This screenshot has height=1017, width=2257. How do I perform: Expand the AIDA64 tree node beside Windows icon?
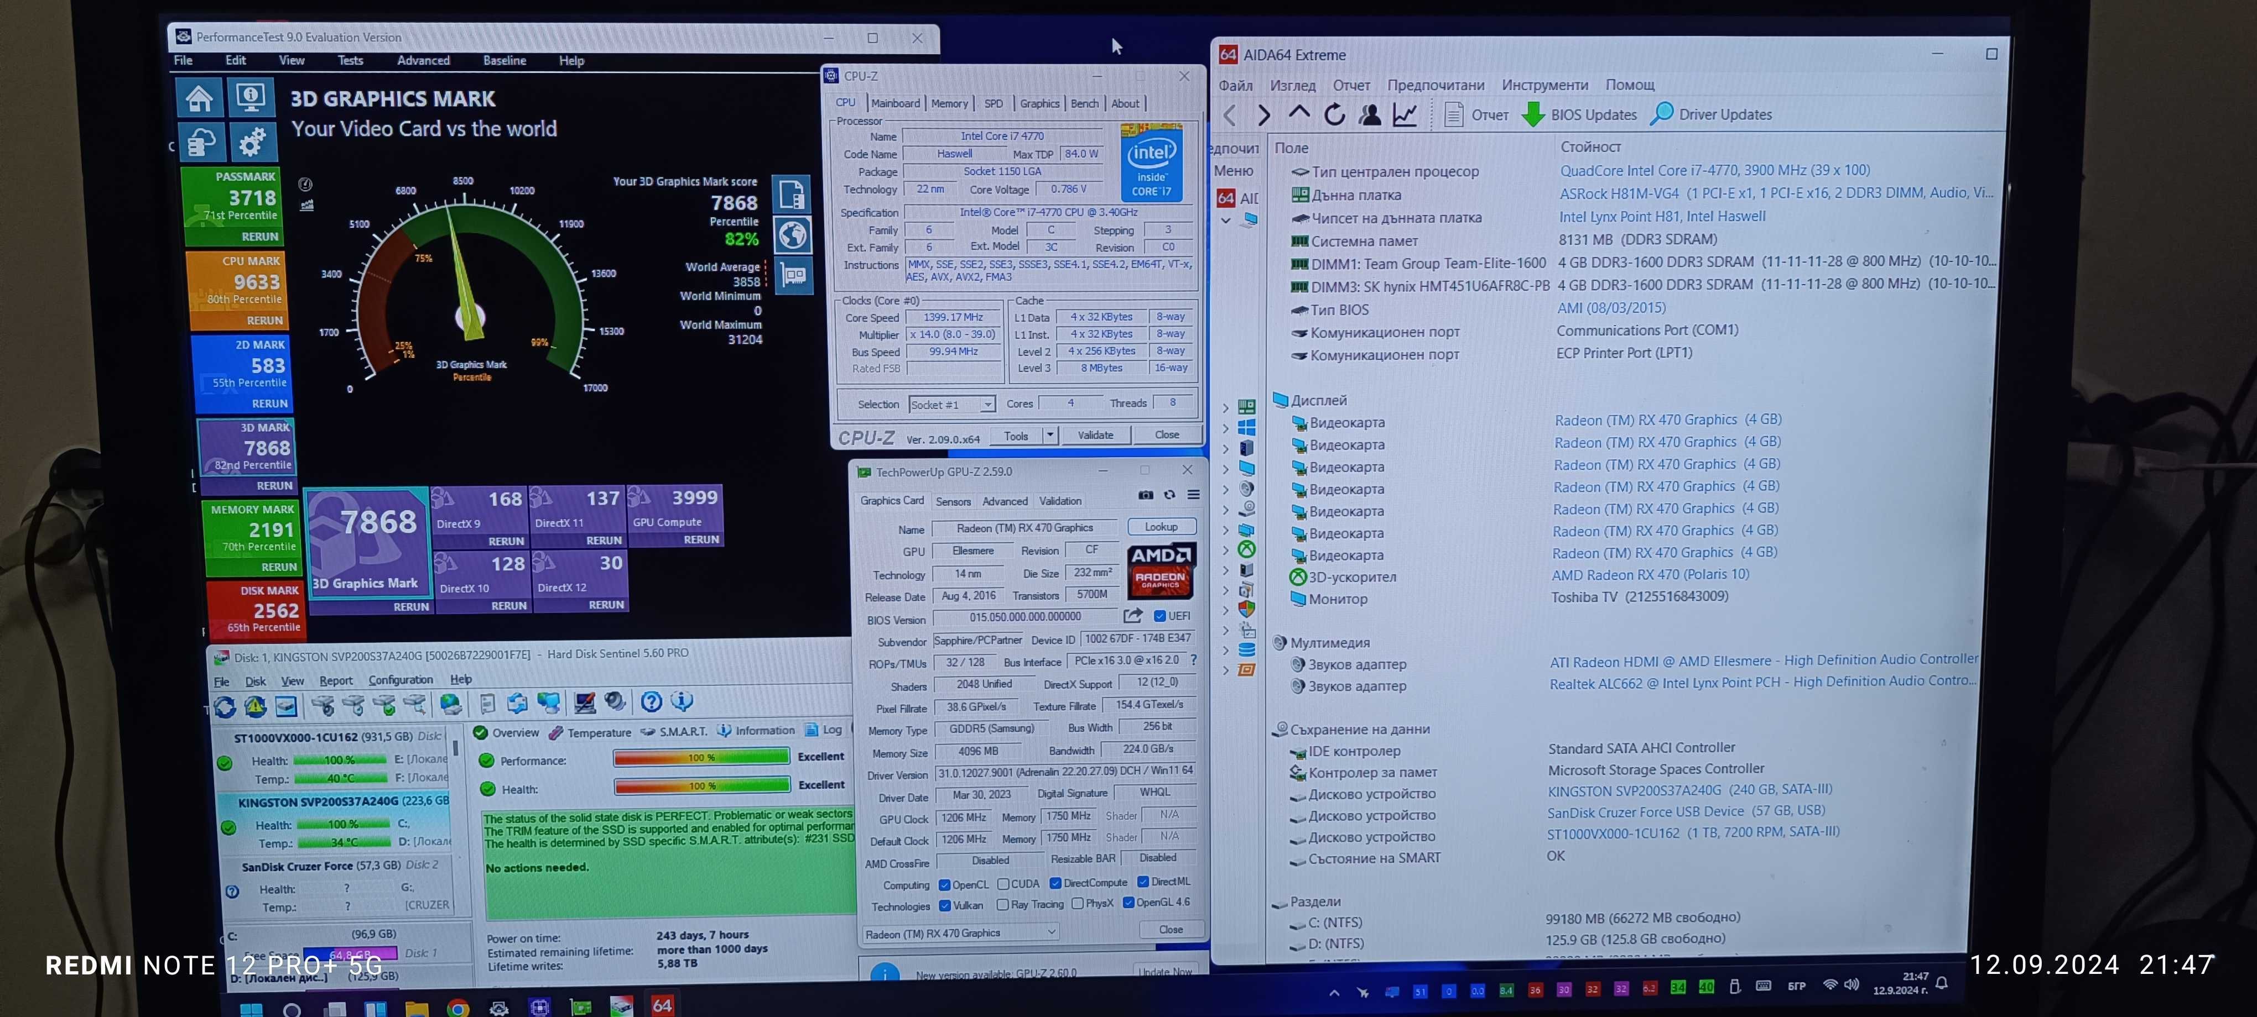1226,428
